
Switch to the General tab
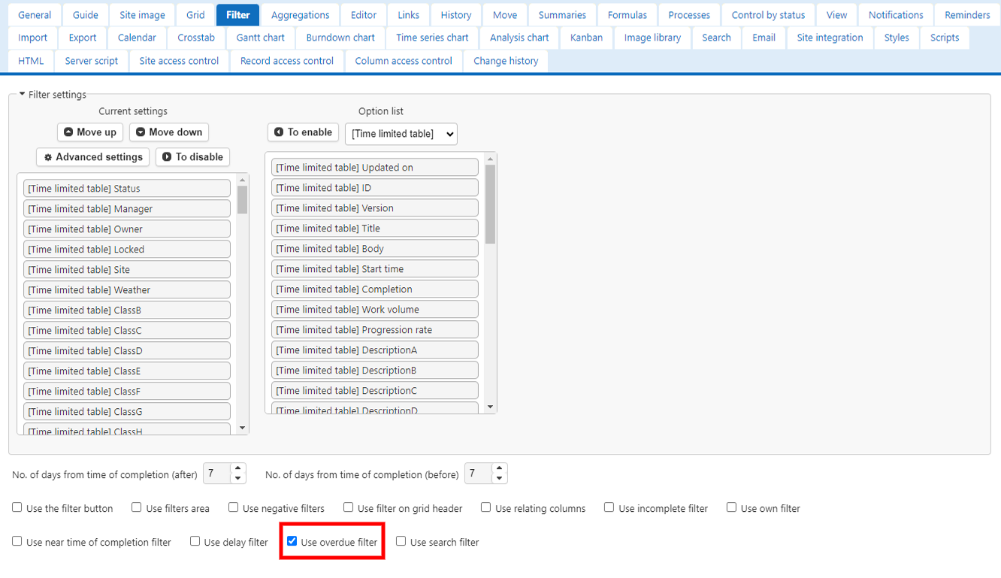click(x=35, y=15)
